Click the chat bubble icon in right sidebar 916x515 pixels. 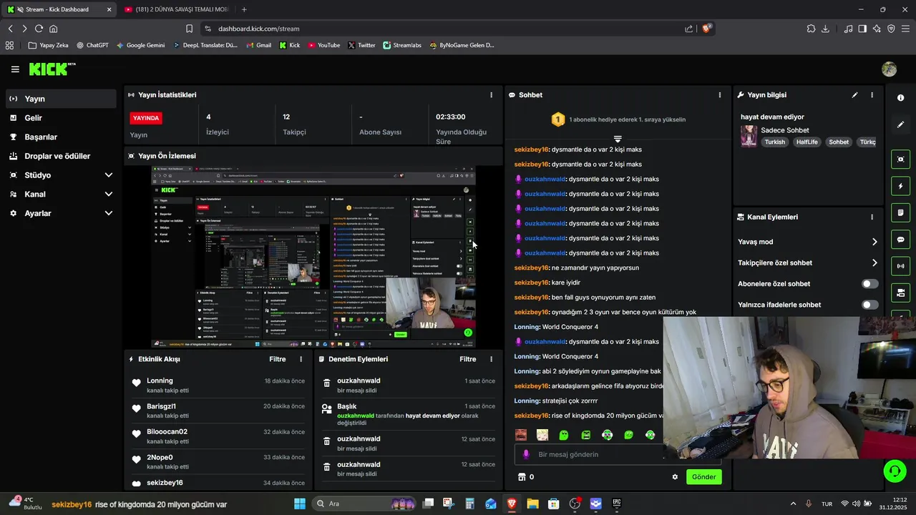pyautogui.click(x=900, y=240)
